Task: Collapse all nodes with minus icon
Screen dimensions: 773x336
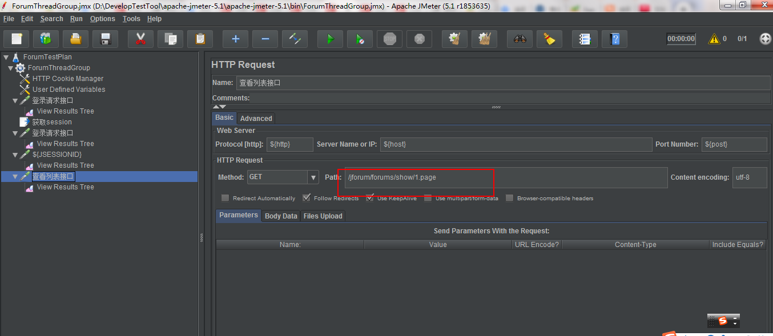Action: click(265, 39)
